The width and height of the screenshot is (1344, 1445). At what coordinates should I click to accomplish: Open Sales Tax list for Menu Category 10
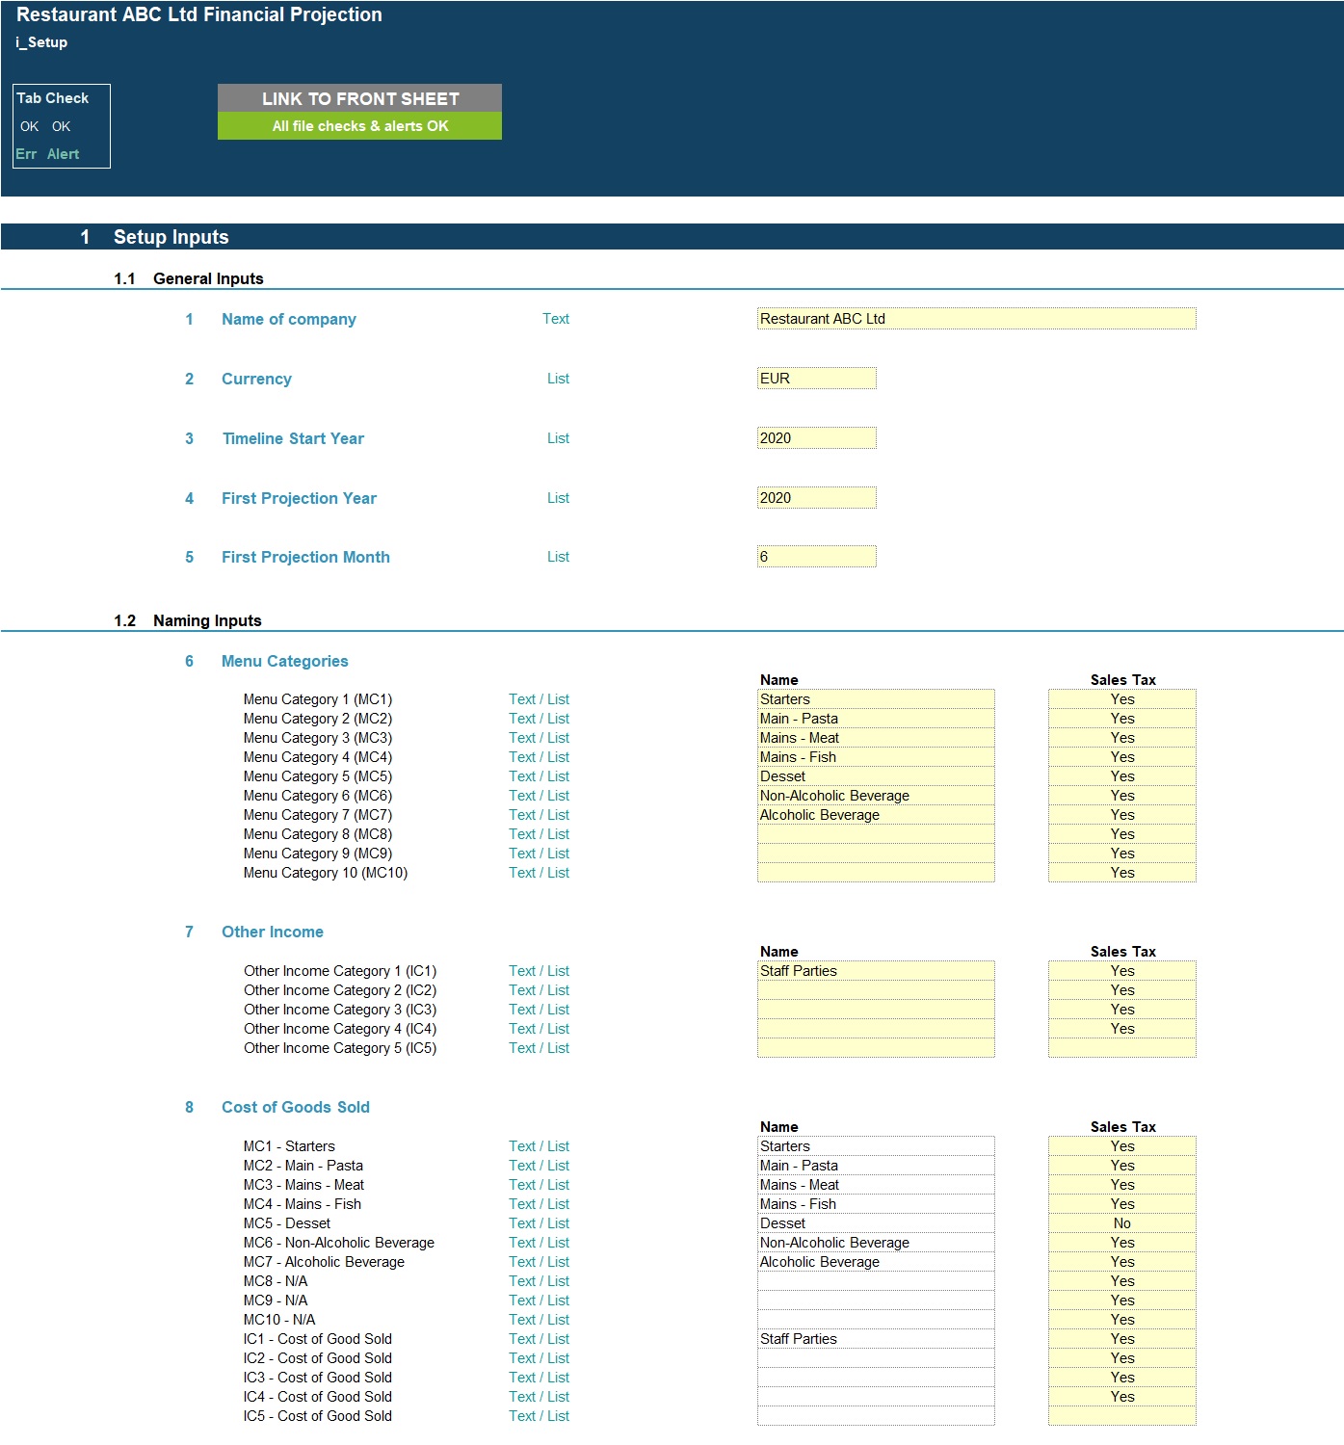coord(1122,873)
